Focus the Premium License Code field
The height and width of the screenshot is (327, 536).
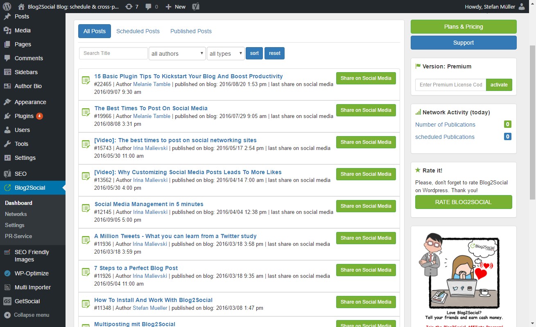click(x=450, y=85)
